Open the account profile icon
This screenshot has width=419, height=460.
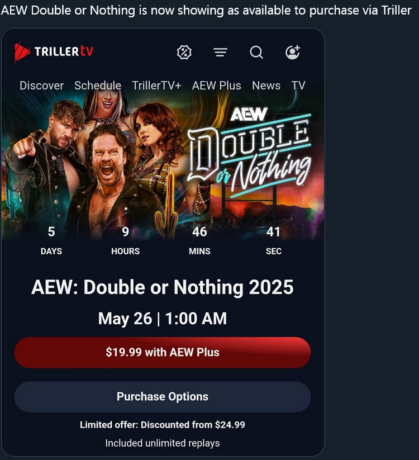[293, 52]
